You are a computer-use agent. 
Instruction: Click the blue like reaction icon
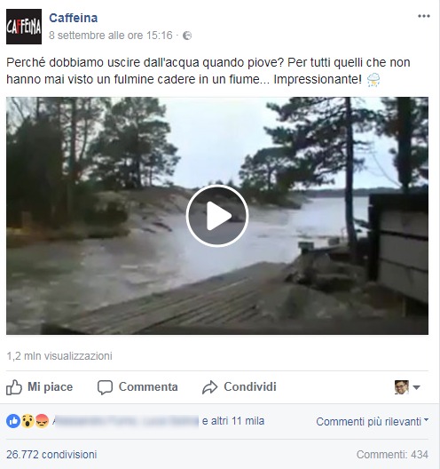pos(13,421)
